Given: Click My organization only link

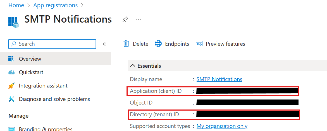Looking at the screenshot, I should (222, 126).
